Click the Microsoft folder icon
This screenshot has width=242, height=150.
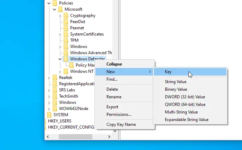click(x=60, y=9)
